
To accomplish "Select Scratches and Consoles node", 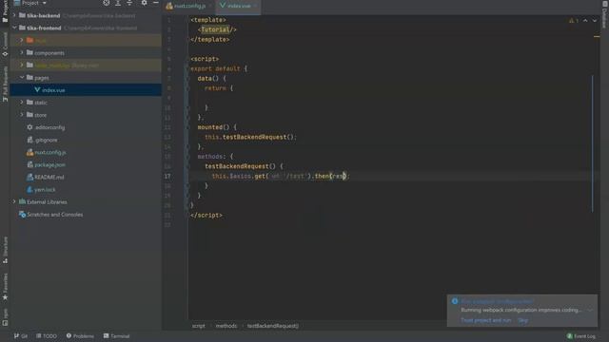I will point(55,215).
